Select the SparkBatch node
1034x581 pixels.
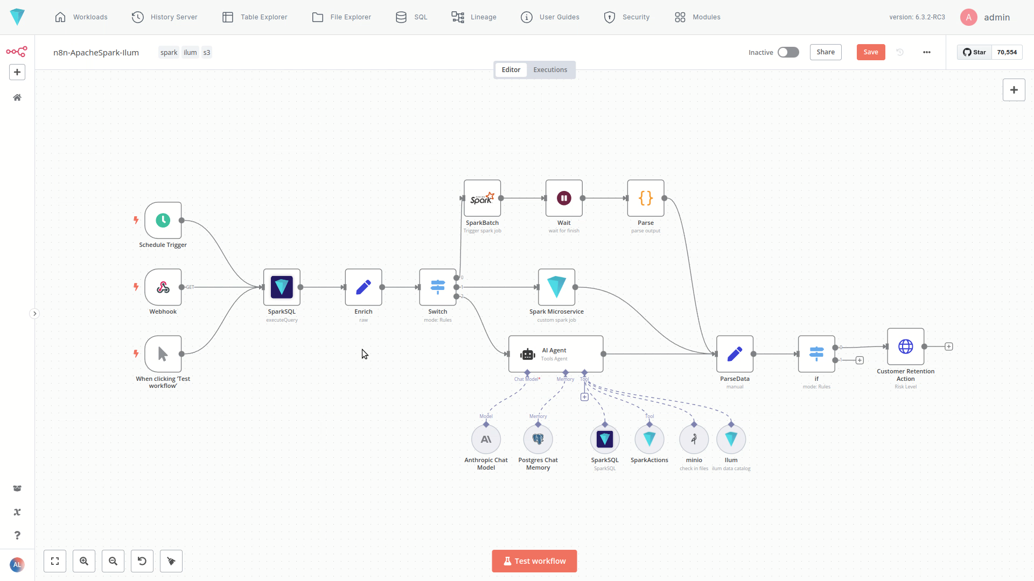(482, 198)
